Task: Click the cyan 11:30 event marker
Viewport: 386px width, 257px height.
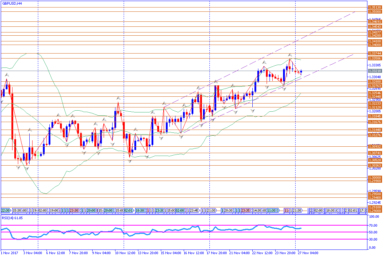Action: [272, 211]
